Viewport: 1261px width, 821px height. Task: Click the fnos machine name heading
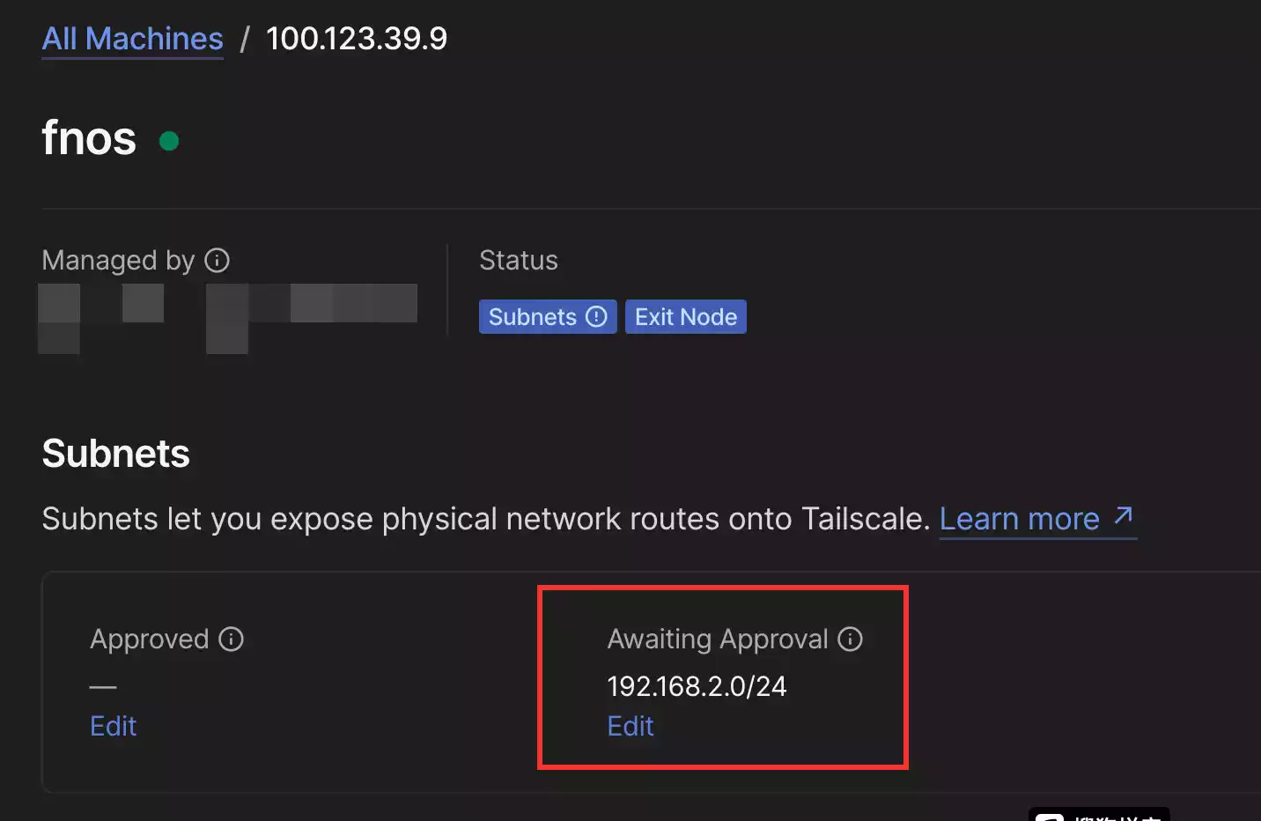(x=89, y=138)
